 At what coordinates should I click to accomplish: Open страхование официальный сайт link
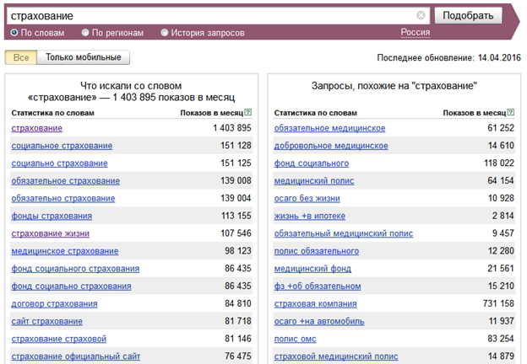click(x=76, y=356)
